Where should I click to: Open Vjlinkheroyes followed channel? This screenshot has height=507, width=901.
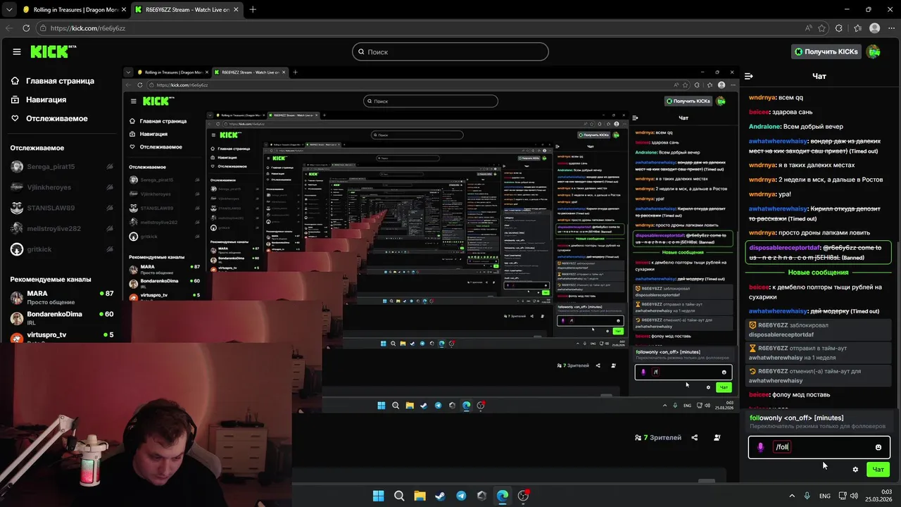[x=62, y=187]
